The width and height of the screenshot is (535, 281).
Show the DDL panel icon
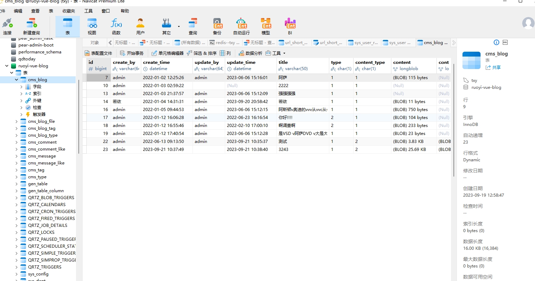coord(505,42)
